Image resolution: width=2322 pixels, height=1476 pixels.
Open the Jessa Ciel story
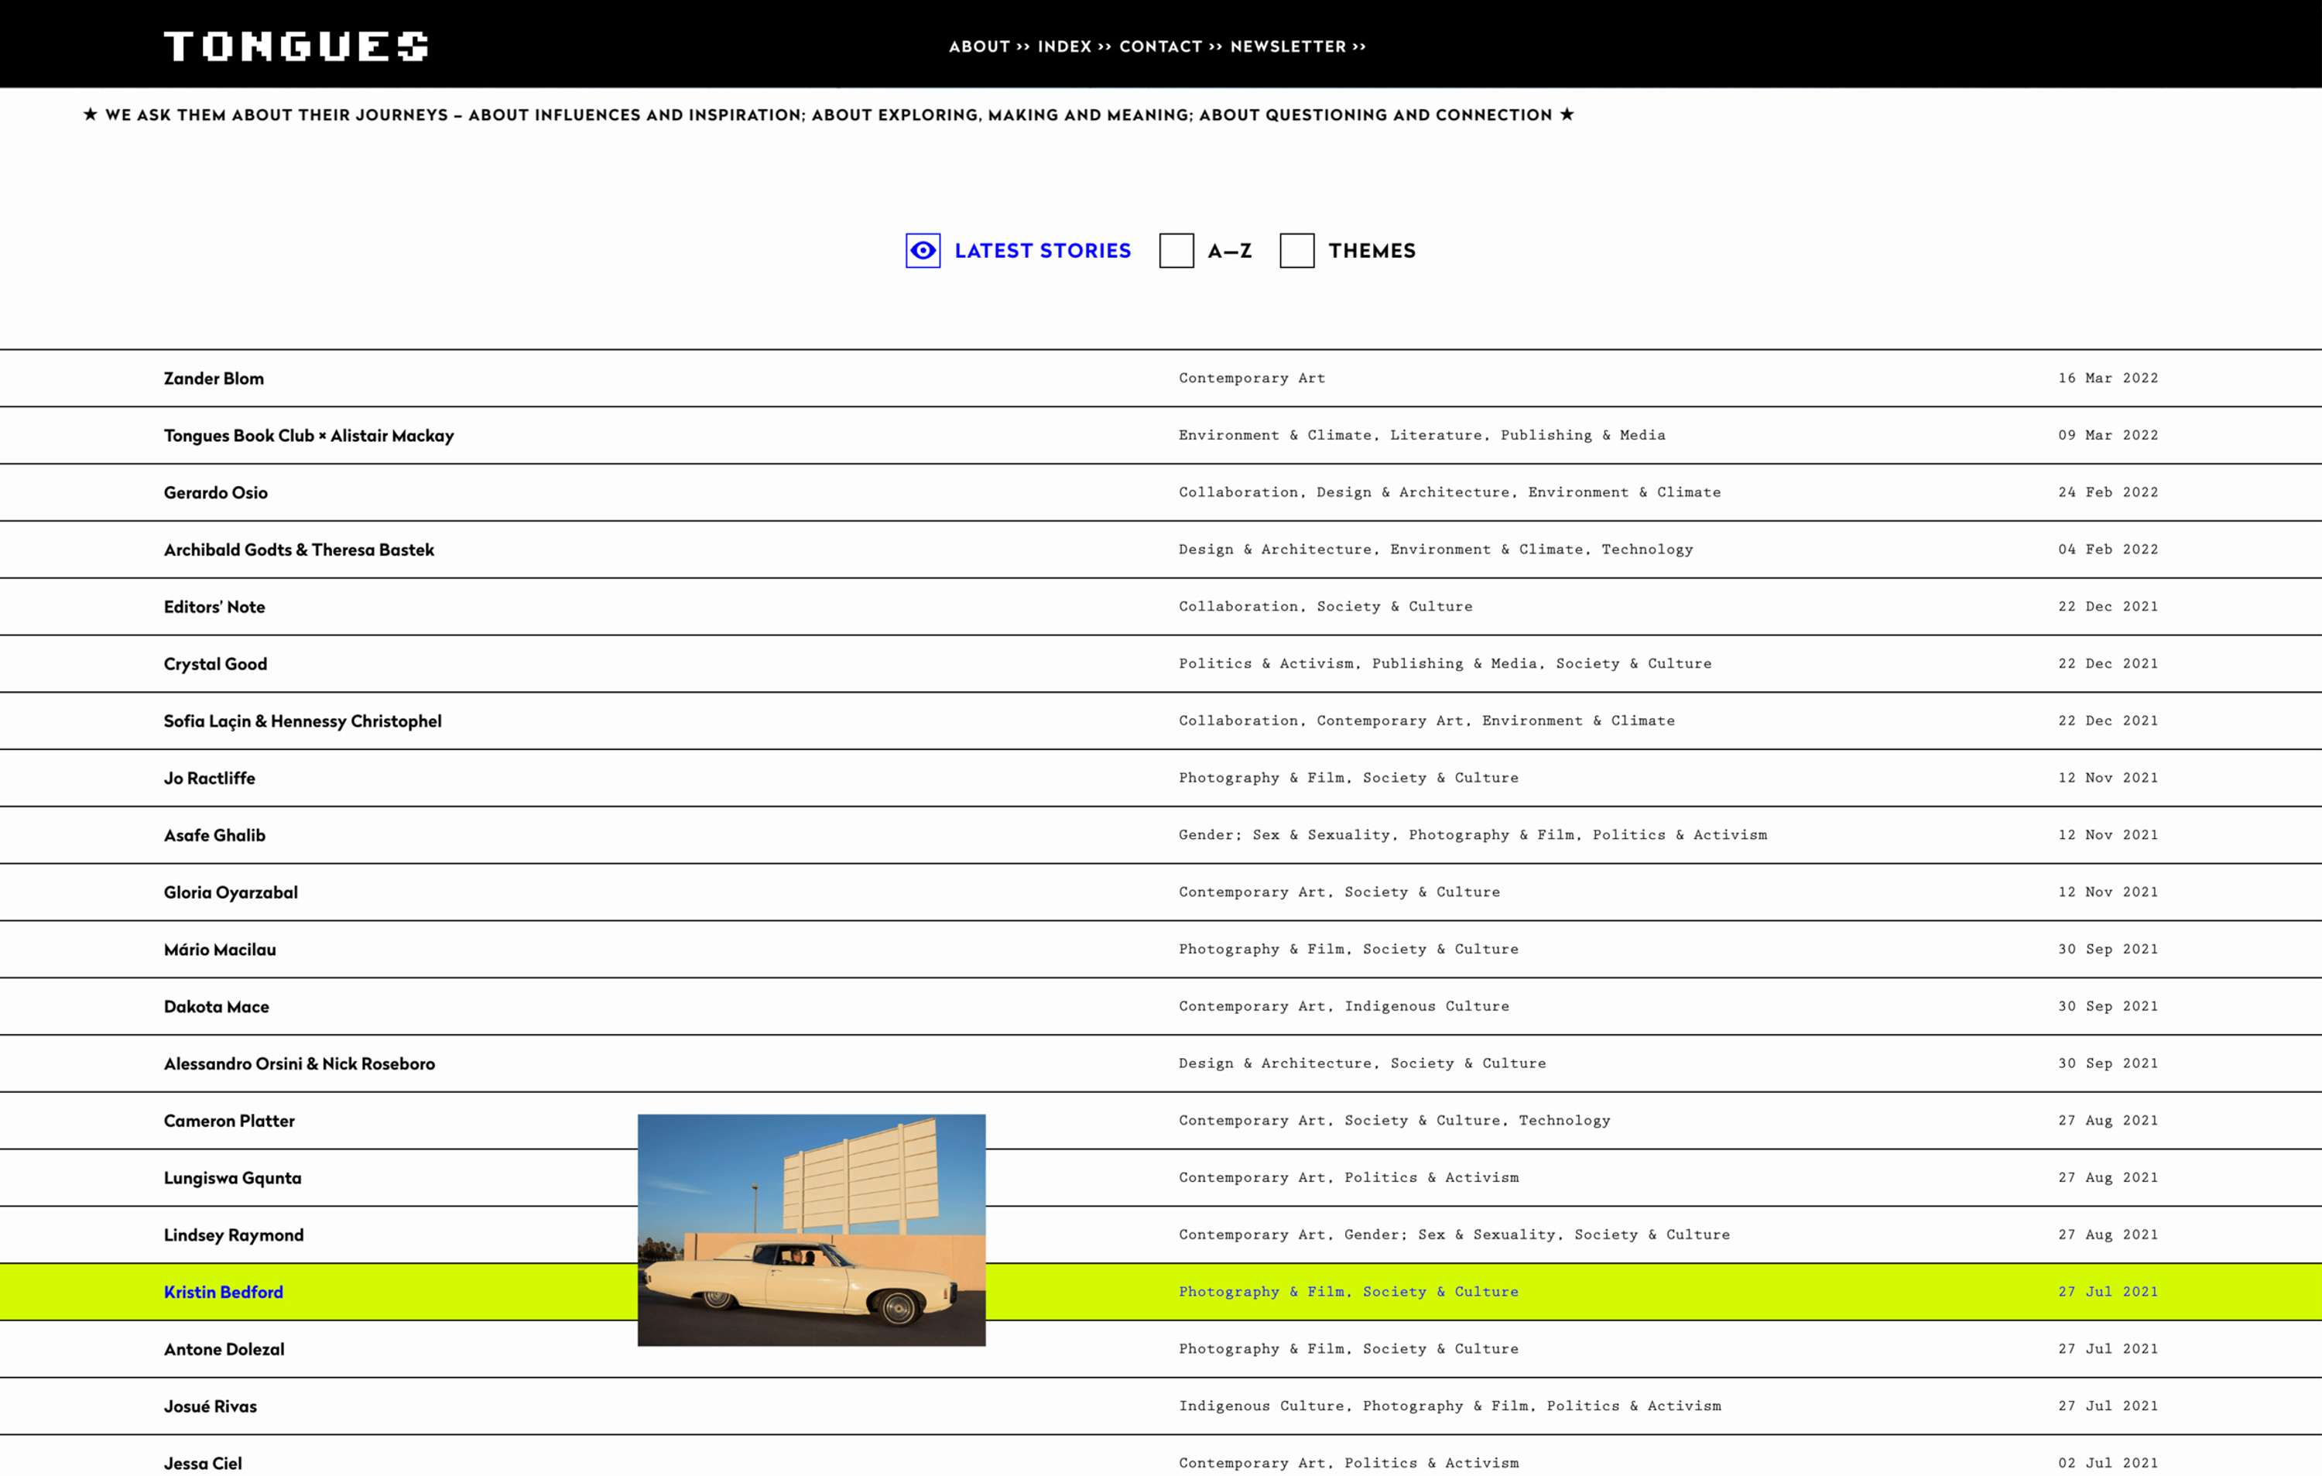(203, 1464)
